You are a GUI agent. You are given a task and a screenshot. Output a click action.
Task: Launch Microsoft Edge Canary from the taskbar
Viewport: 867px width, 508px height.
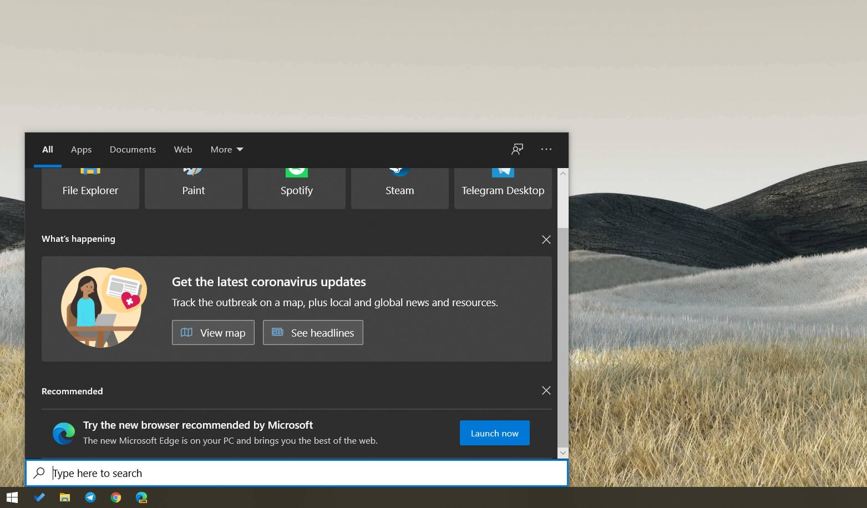click(141, 497)
